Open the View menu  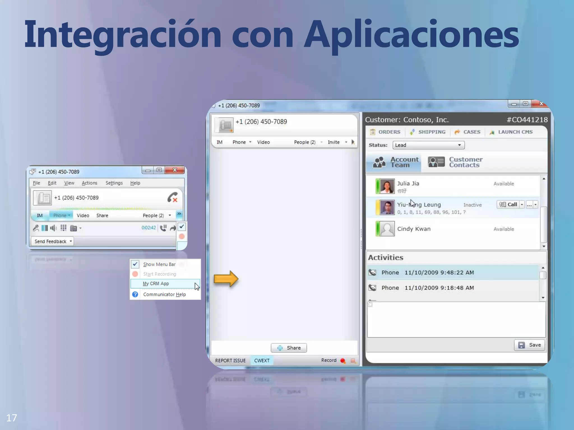tap(69, 183)
